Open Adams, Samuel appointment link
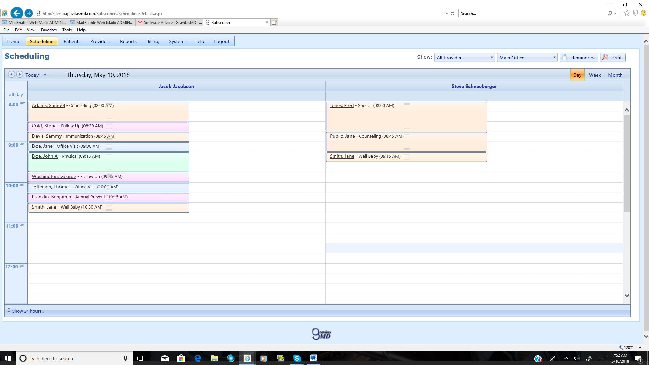The width and height of the screenshot is (649, 365). 48,106
